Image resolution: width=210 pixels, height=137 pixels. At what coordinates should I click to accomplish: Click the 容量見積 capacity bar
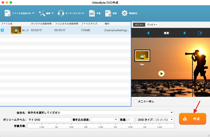tap(101, 126)
